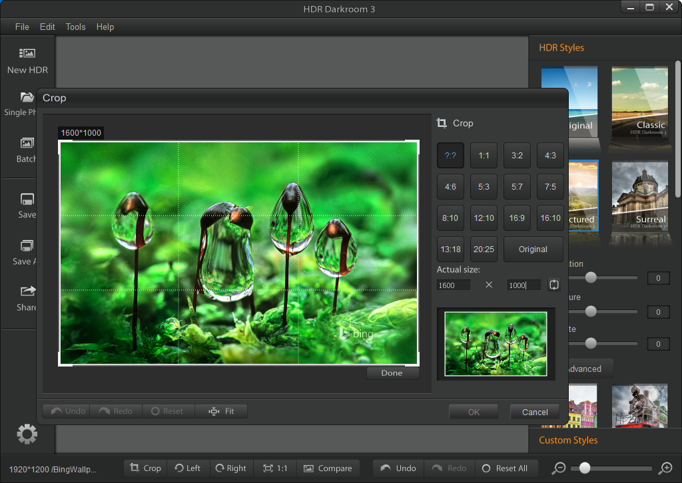Click the Custom Styles heading
682x483 pixels.
tap(568, 440)
